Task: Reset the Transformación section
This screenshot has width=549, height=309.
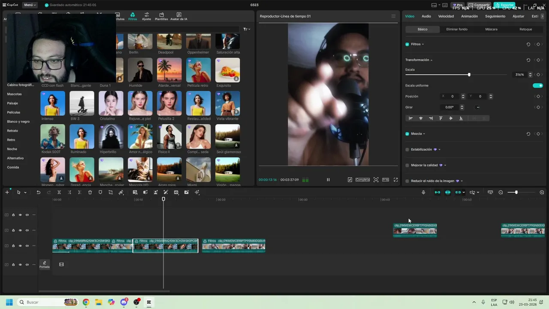Action: pyautogui.click(x=528, y=60)
